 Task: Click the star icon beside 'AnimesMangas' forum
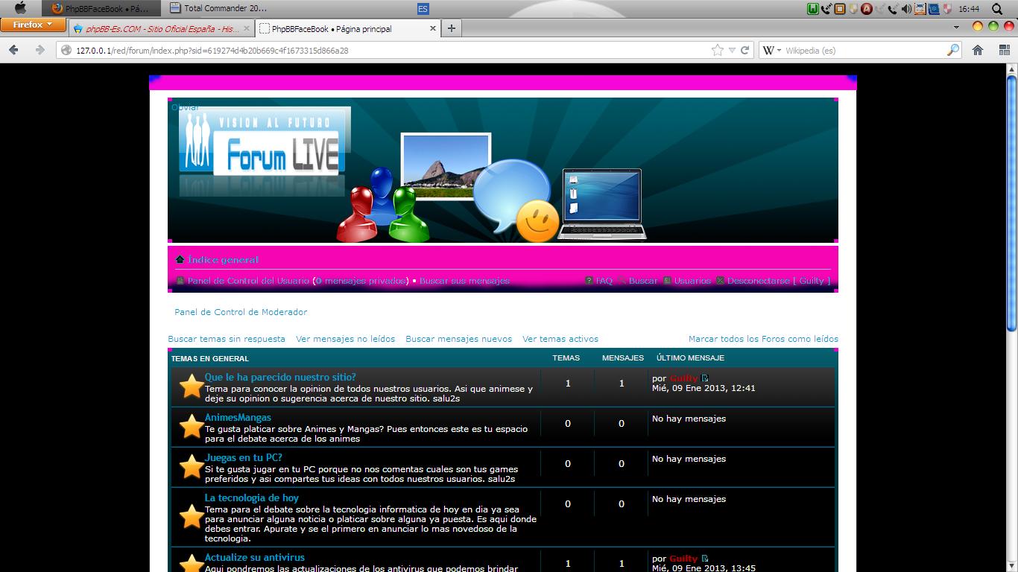point(192,427)
